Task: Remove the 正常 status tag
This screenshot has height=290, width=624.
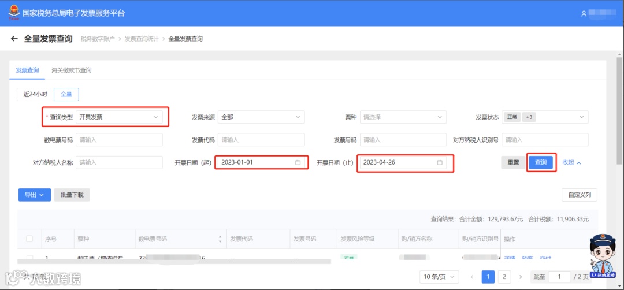Action: coord(512,117)
